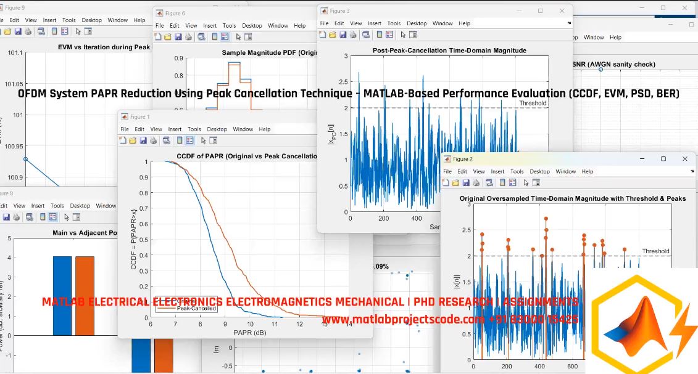Toggle the Edit Plot arrow in Figure 1

(x=203, y=140)
